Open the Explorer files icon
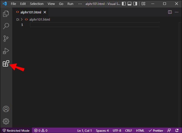Image resolution: width=182 pixels, height=133 pixels. click(6, 14)
